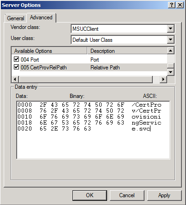This screenshot has height=205, width=186.
Task: Click the options list scroll left arrow
Action: (15, 80)
